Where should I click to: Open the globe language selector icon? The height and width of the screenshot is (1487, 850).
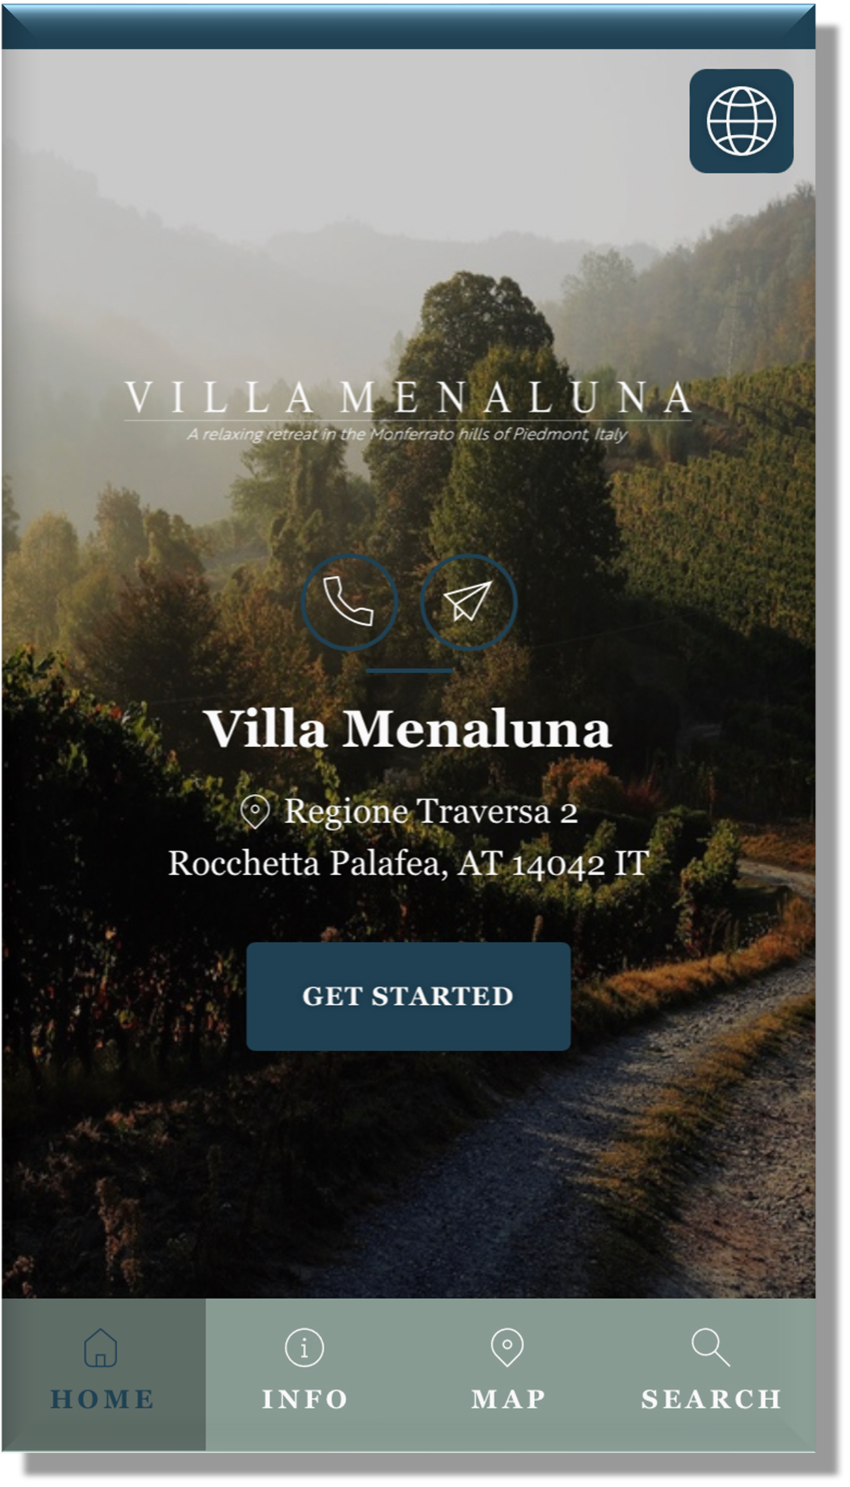741,121
